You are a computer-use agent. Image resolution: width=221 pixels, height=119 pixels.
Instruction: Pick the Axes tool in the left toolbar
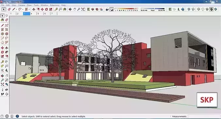[2, 70]
